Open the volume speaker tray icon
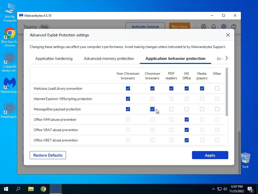This screenshot has width=258, height=194. (225, 189)
